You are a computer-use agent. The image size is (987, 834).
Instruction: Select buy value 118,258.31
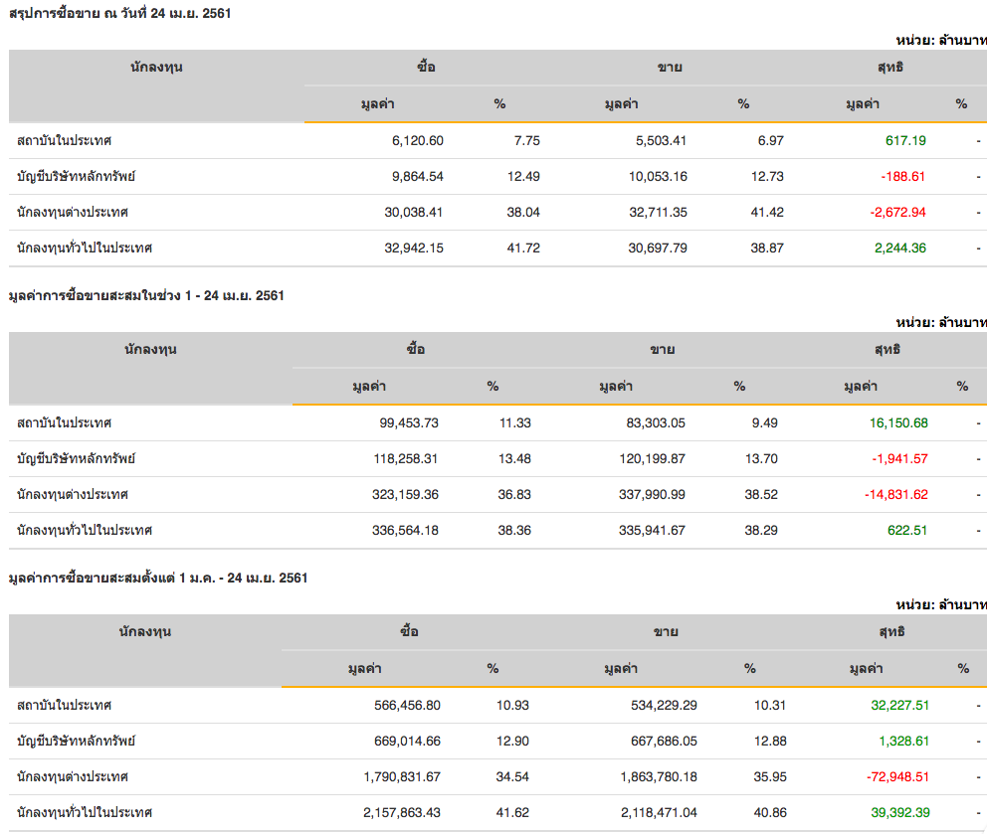(x=405, y=459)
